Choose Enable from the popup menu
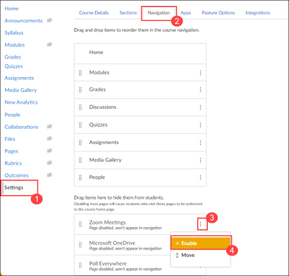Viewport: 289px width, 276px height. (x=201, y=243)
